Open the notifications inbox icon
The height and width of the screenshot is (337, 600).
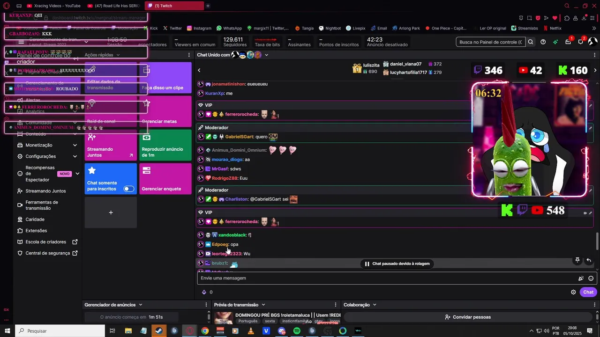(568, 42)
